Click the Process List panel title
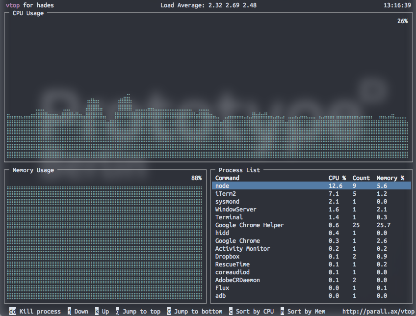416x316 pixels. [239, 170]
